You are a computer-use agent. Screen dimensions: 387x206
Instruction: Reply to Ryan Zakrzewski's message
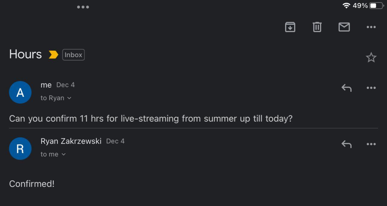346,144
